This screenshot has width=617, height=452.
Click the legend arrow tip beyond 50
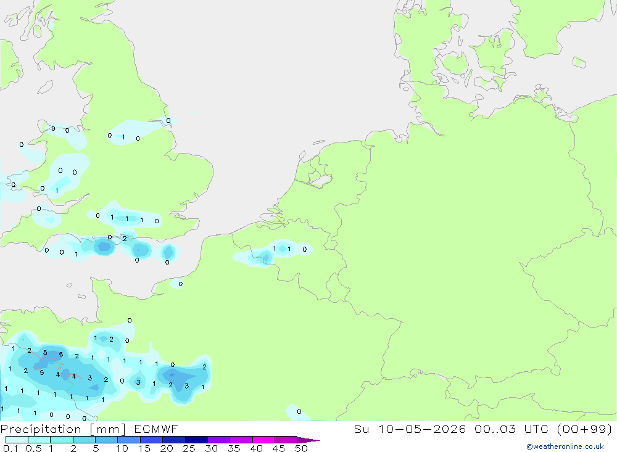309,440
